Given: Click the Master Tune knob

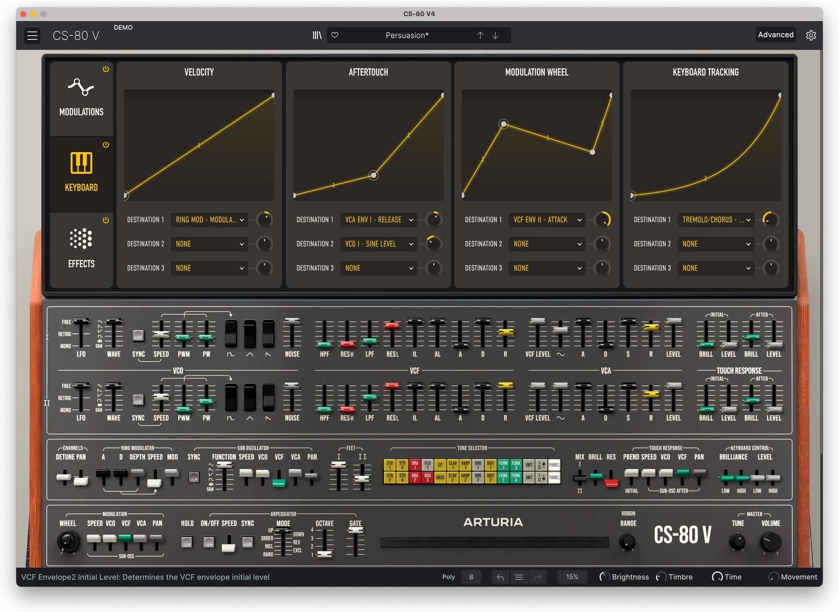Looking at the screenshot, I should 737,541.
